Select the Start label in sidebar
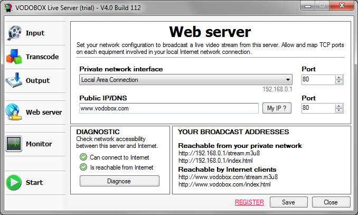 point(34,182)
